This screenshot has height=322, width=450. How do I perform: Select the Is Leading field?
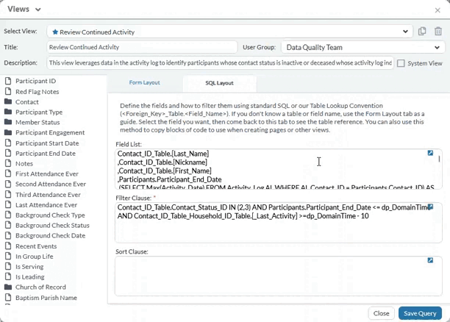30,277
